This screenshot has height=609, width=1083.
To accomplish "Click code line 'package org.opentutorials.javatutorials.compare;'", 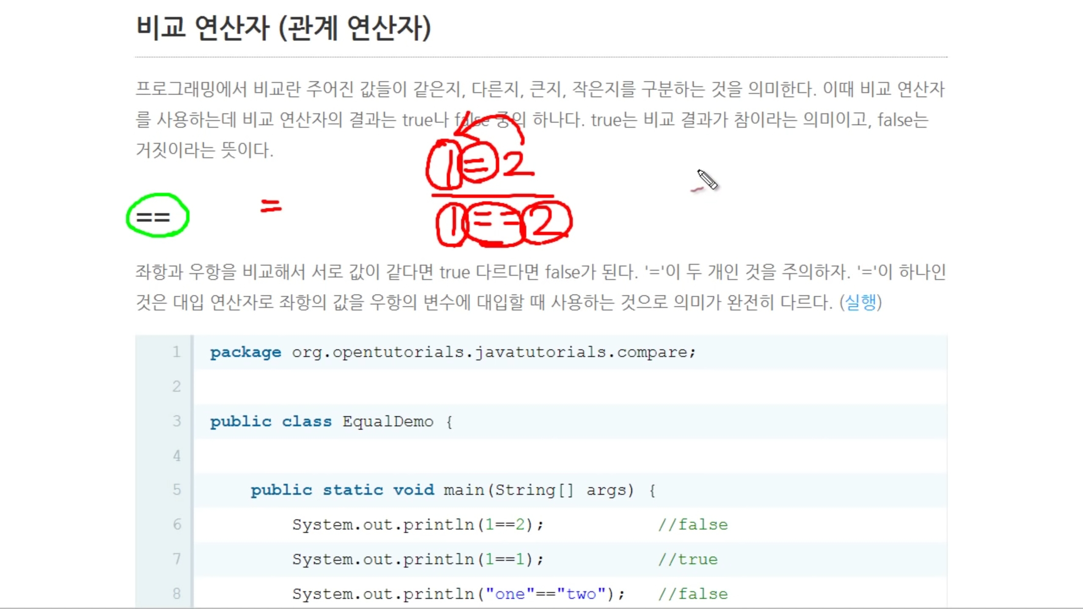I will (x=453, y=352).
